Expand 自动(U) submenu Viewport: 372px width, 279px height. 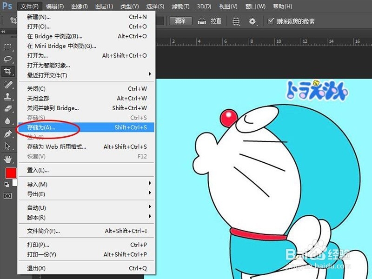(x=86, y=208)
